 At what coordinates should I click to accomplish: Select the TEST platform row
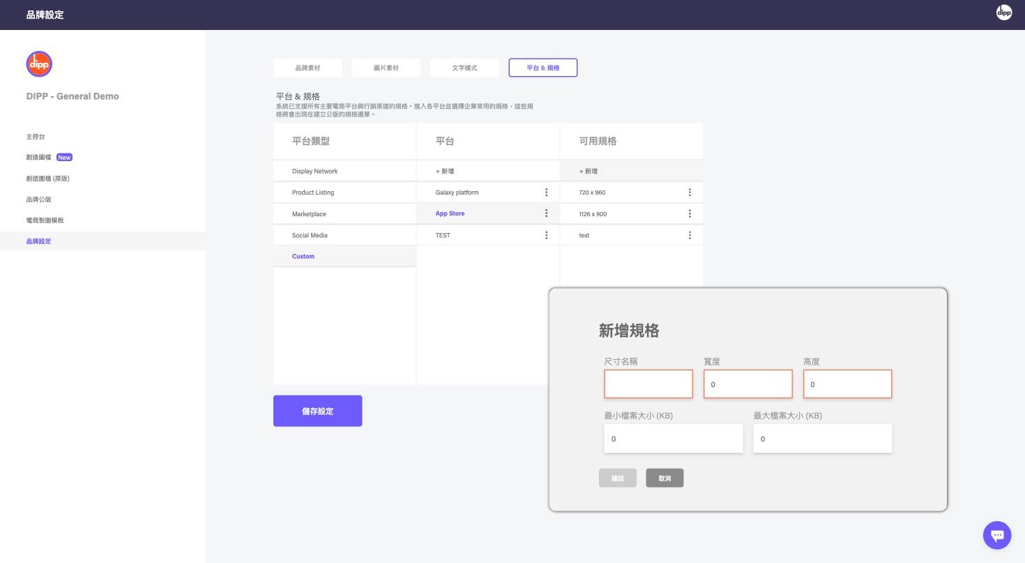487,235
